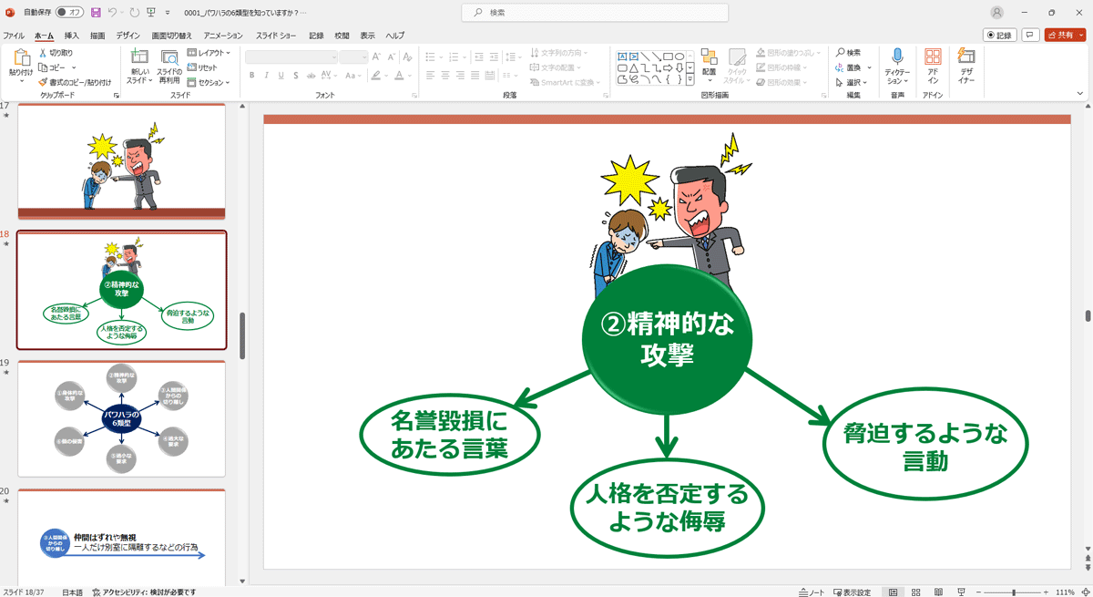Start slideshow from beginning via quick access icon
Viewport: 1093px width, 597px height.
click(x=151, y=13)
